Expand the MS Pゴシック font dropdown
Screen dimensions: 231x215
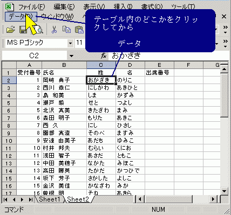pos(70,43)
